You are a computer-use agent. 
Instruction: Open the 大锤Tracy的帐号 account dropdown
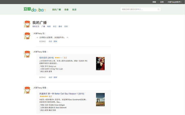[175, 2]
